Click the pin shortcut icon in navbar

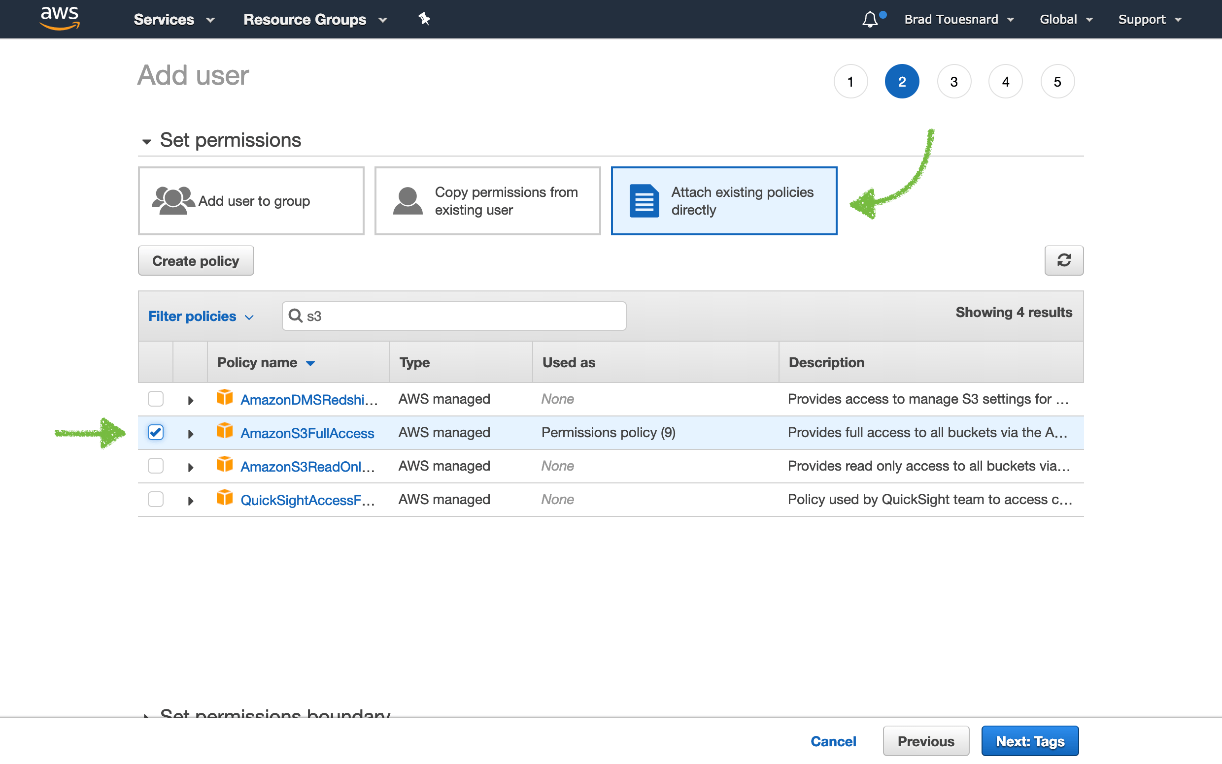(x=424, y=19)
